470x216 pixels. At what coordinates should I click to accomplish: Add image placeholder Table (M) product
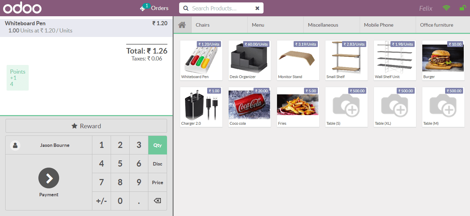[443, 107]
